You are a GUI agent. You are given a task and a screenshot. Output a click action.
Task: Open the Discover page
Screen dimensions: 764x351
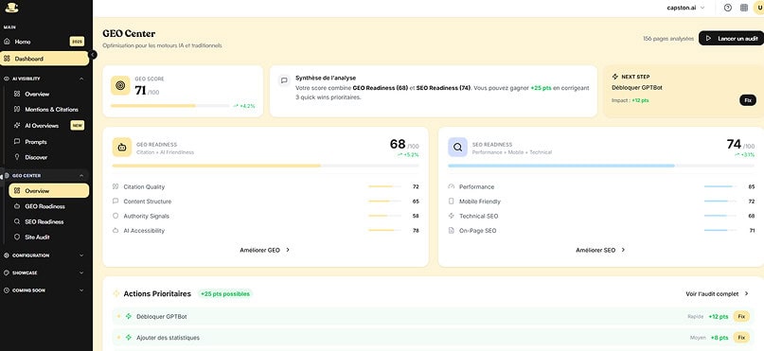(x=48, y=157)
